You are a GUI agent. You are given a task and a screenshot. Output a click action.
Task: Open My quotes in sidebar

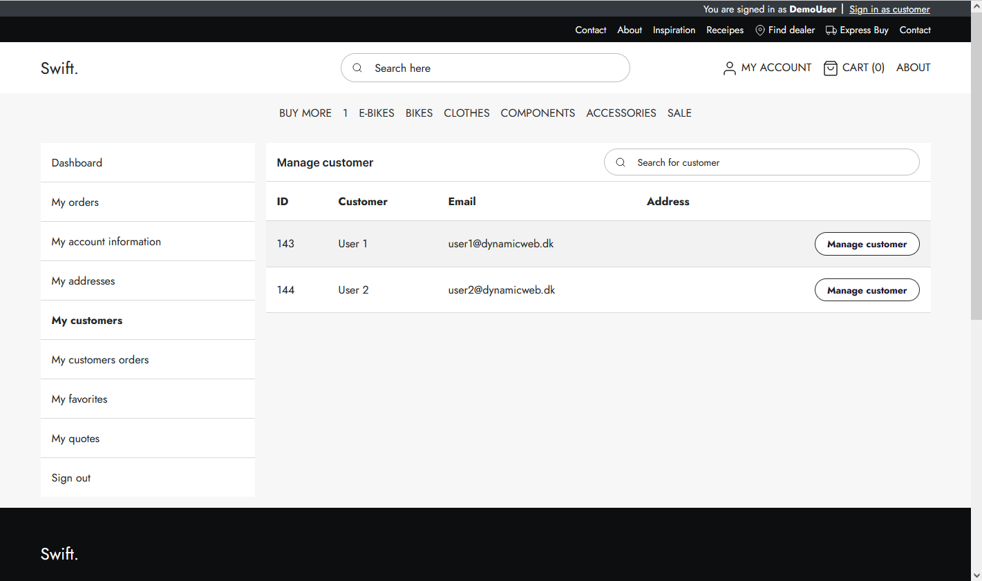[148, 438]
